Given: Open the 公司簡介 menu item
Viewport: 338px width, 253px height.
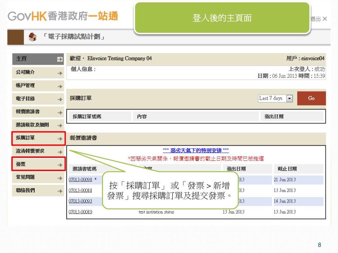Looking at the screenshot, I should click(38, 73).
